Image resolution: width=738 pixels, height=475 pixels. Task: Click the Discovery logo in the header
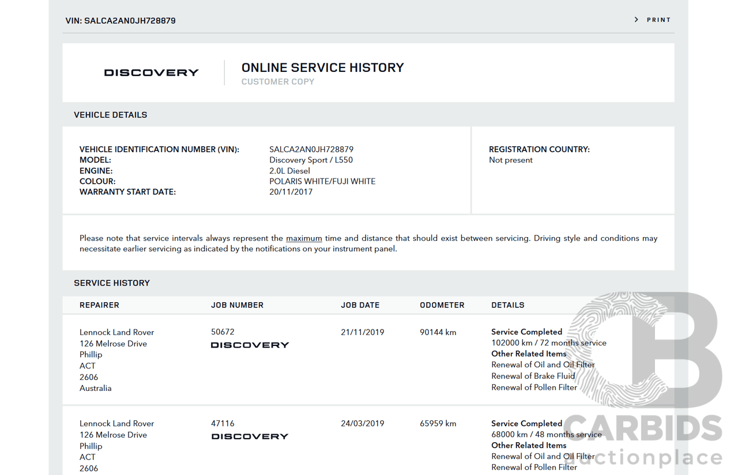(151, 73)
